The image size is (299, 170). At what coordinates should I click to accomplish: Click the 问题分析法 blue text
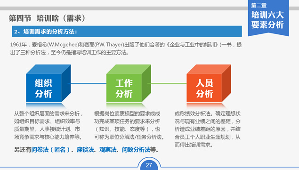[136, 150]
